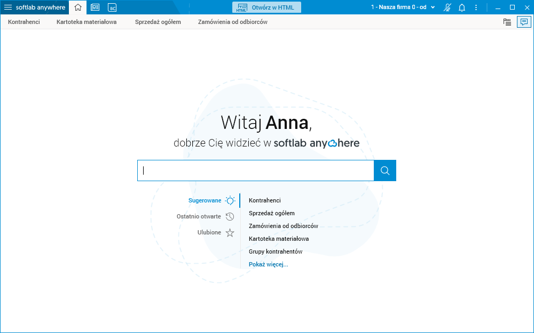Click the magnifier search button
This screenshot has width=534, height=333.
click(385, 170)
